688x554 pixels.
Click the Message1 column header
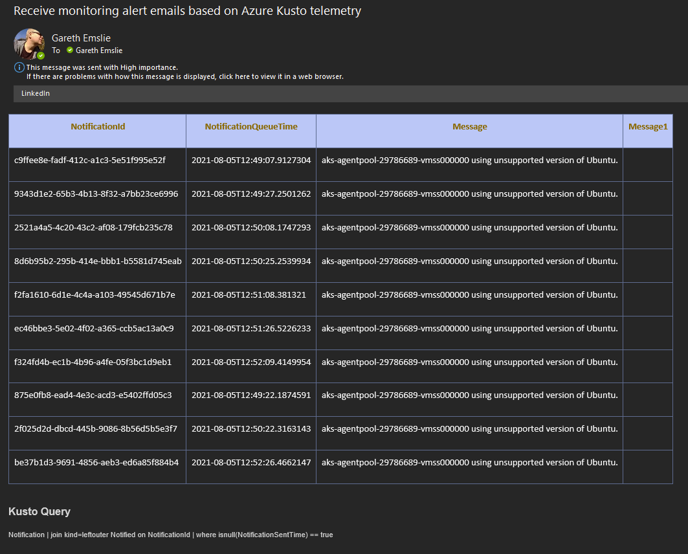tap(648, 126)
